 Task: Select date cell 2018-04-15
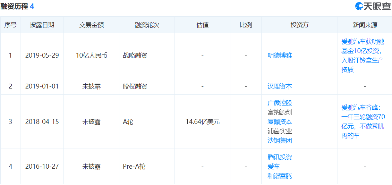point(42,122)
